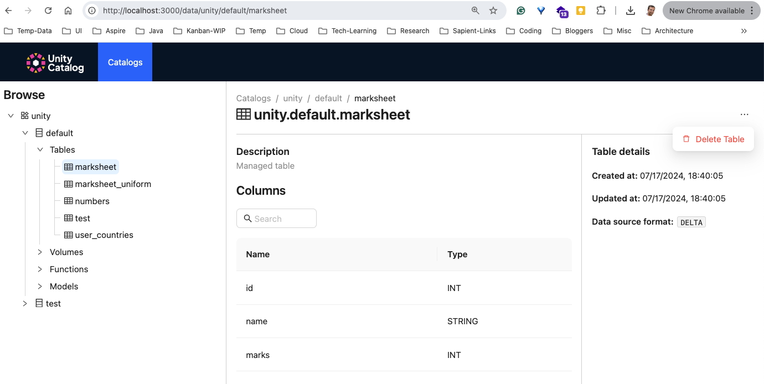Open the Extensions puzzle icon
Viewport: 764px width, 384px height.
pos(601,11)
